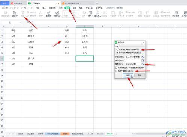This screenshot has width=187, height=137.
Task: Select 在原有区域显示筛选结果 radio option
Action: coord(117,50)
